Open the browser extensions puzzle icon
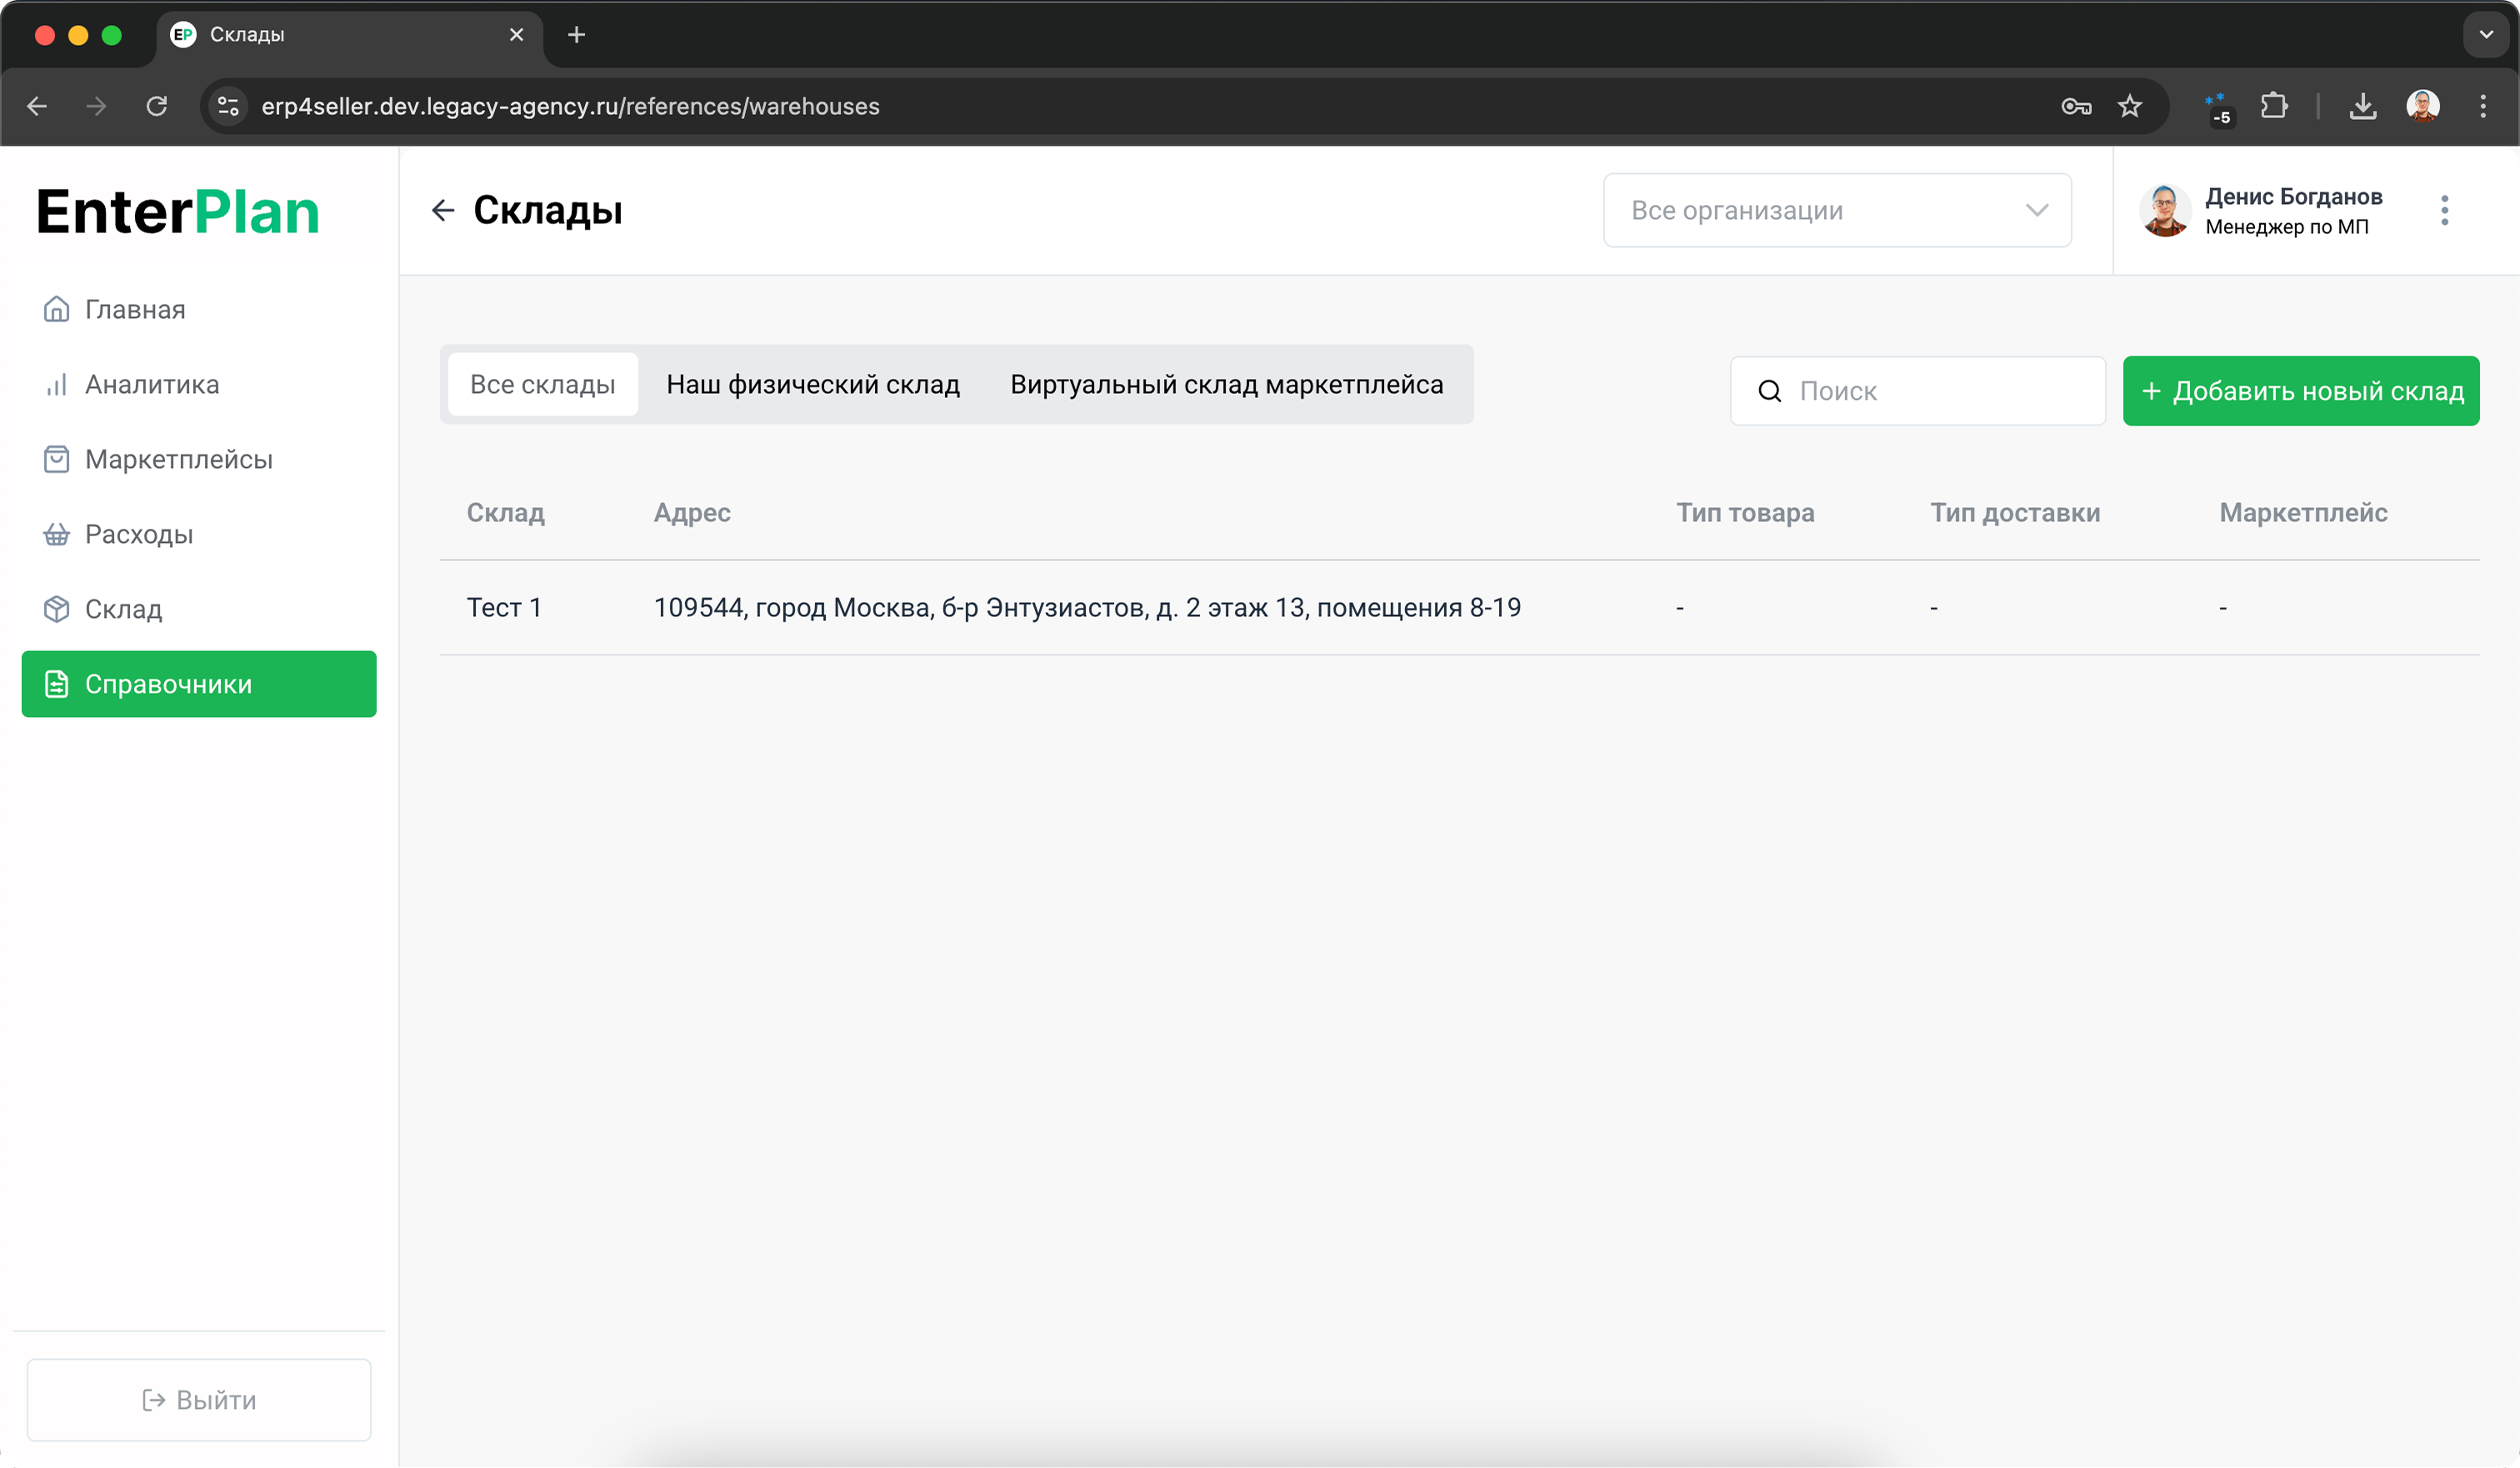 (2273, 106)
